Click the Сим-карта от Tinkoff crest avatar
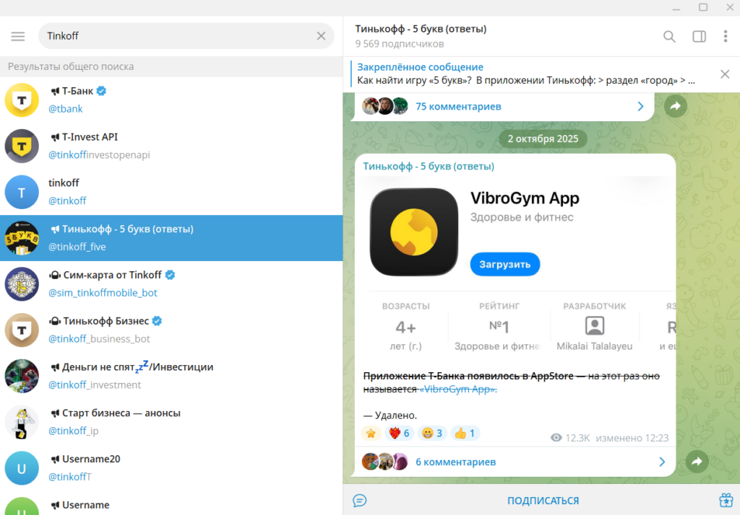The height and width of the screenshot is (515, 740). [x=22, y=284]
